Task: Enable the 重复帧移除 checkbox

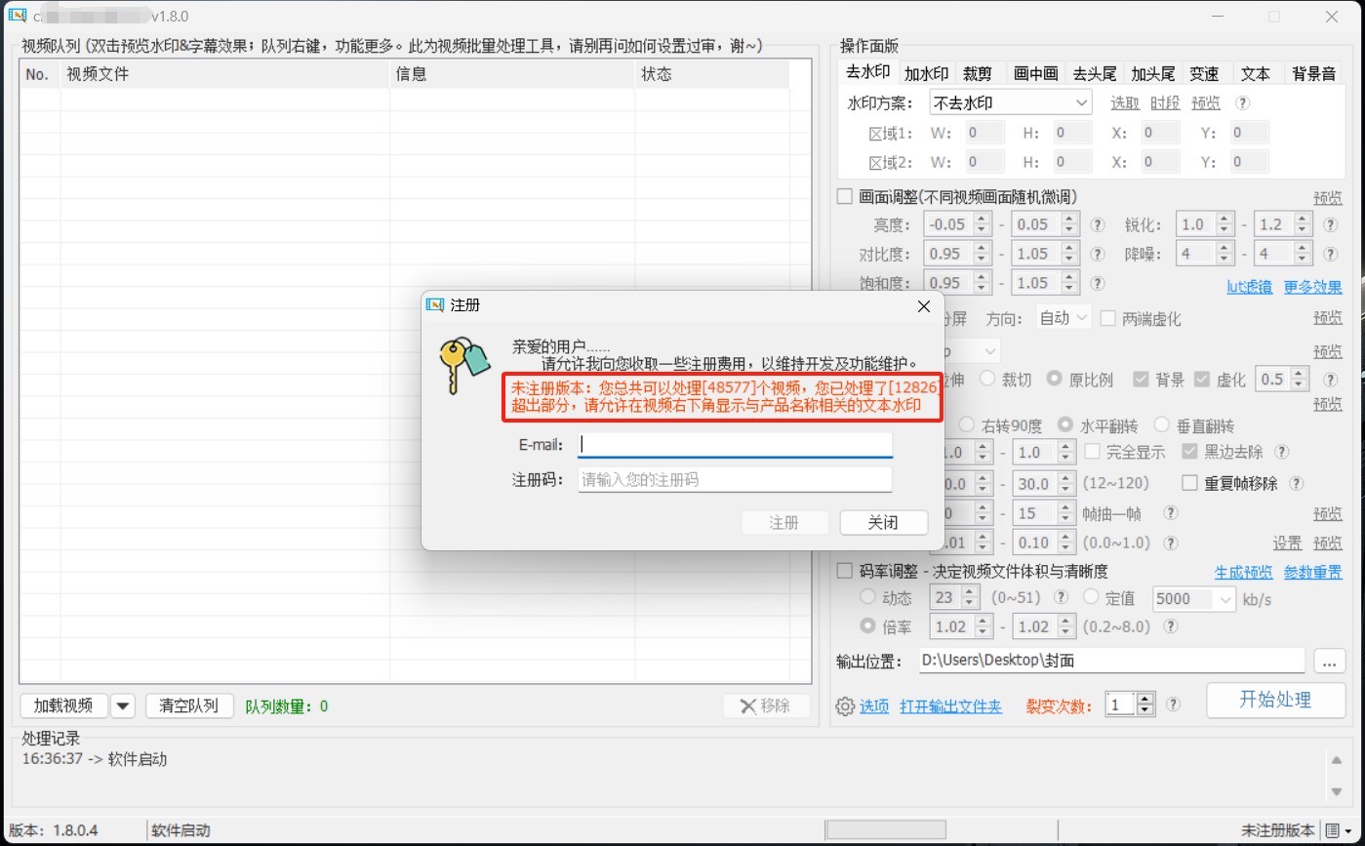Action: [x=1189, y=483]
